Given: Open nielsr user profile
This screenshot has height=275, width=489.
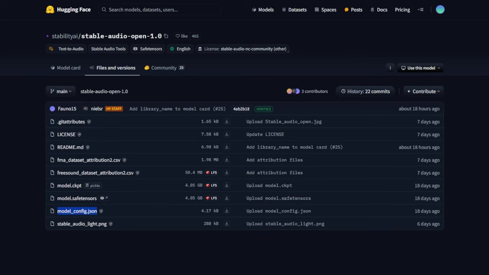Looking at the screenshot, I should pyautogui.click(x=93, y=109).
